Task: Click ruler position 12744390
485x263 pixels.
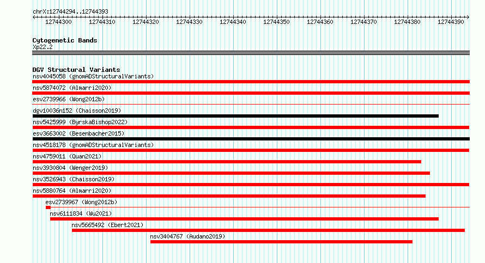Action: pos(451,22)
